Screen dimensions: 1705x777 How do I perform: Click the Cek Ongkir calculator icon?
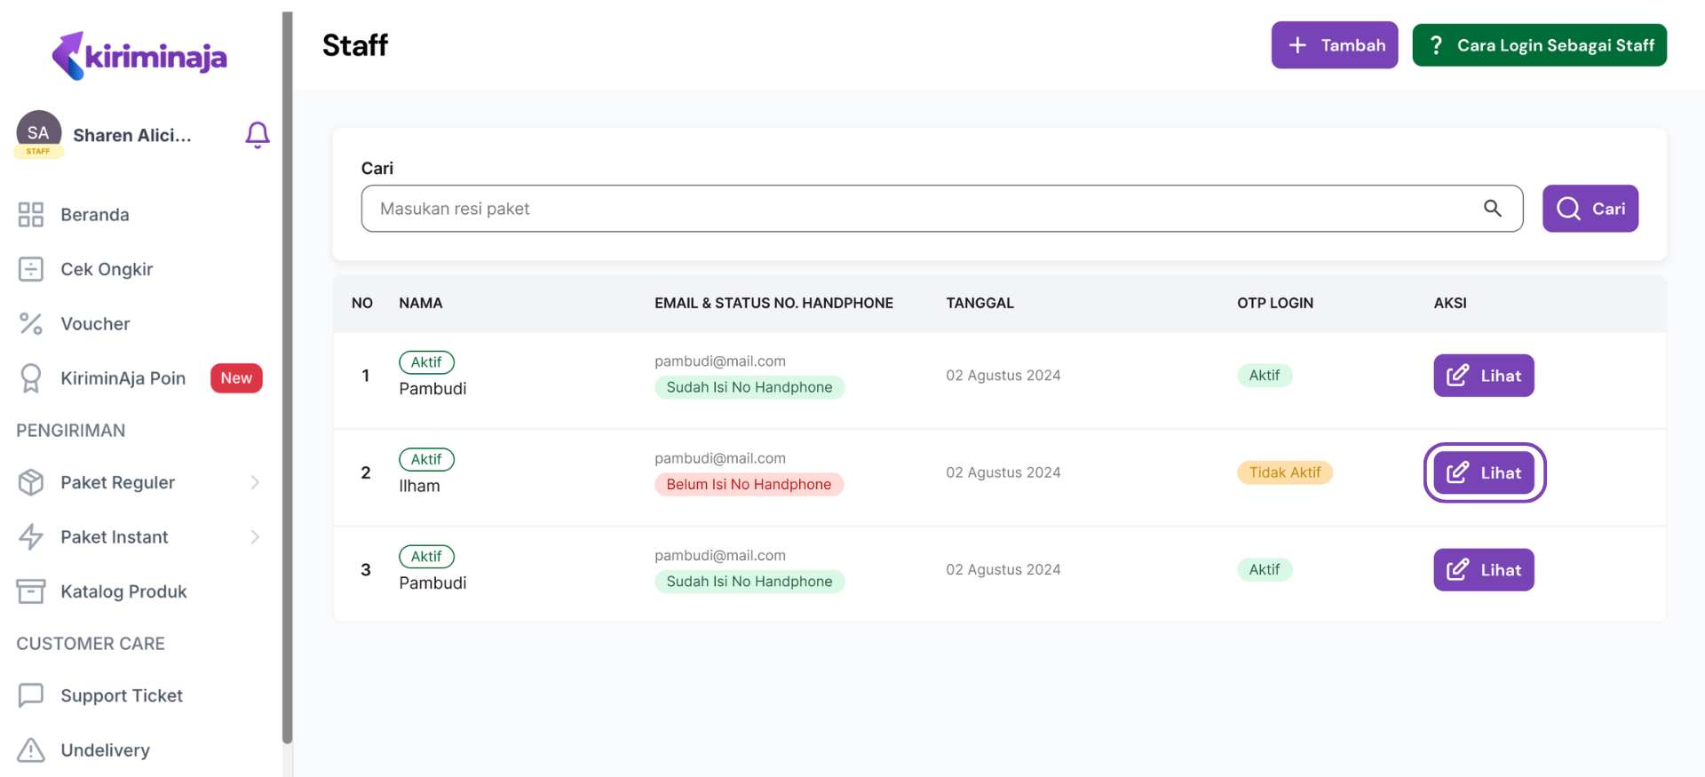pyautogui.click(x=31, y=269)
